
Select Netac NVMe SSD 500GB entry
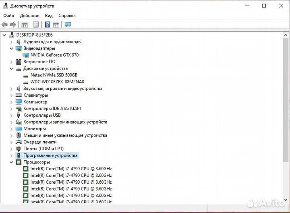point(54,75)
